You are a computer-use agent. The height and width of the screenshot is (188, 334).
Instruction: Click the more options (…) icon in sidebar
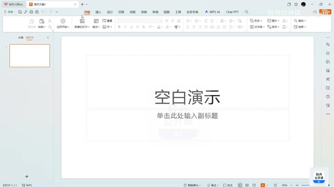[x=328, y=114]
